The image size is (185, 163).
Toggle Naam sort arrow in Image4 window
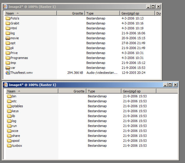click(19, 91)
